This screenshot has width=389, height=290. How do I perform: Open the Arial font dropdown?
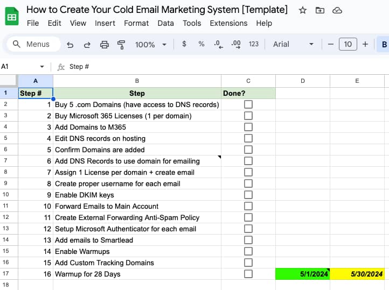coord(293,44)
